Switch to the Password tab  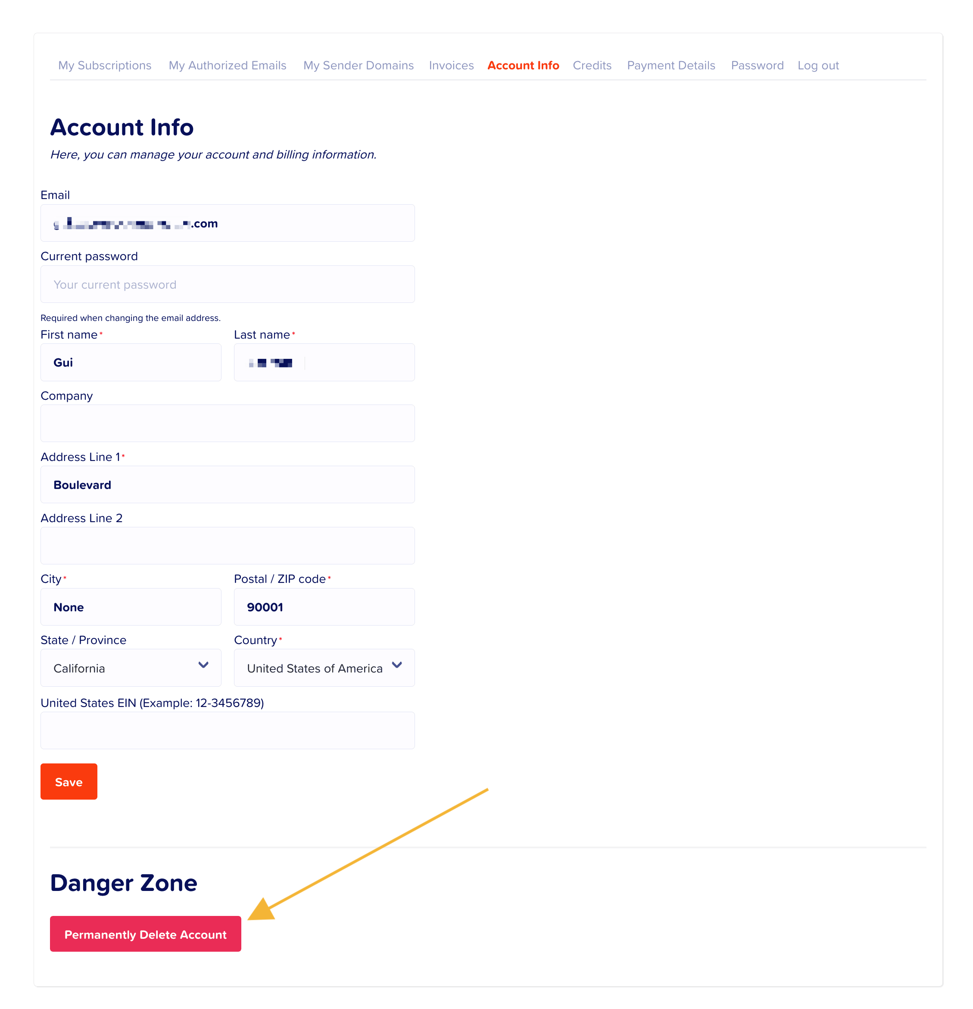pyautogui.click(x=757, y=65)
